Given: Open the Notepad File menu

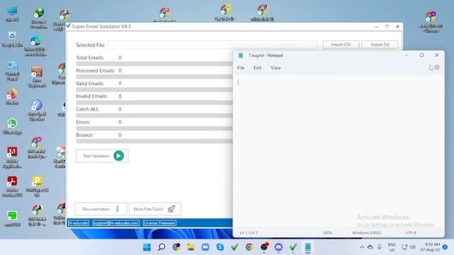Looking at the screenshot, I should point(241,68).
